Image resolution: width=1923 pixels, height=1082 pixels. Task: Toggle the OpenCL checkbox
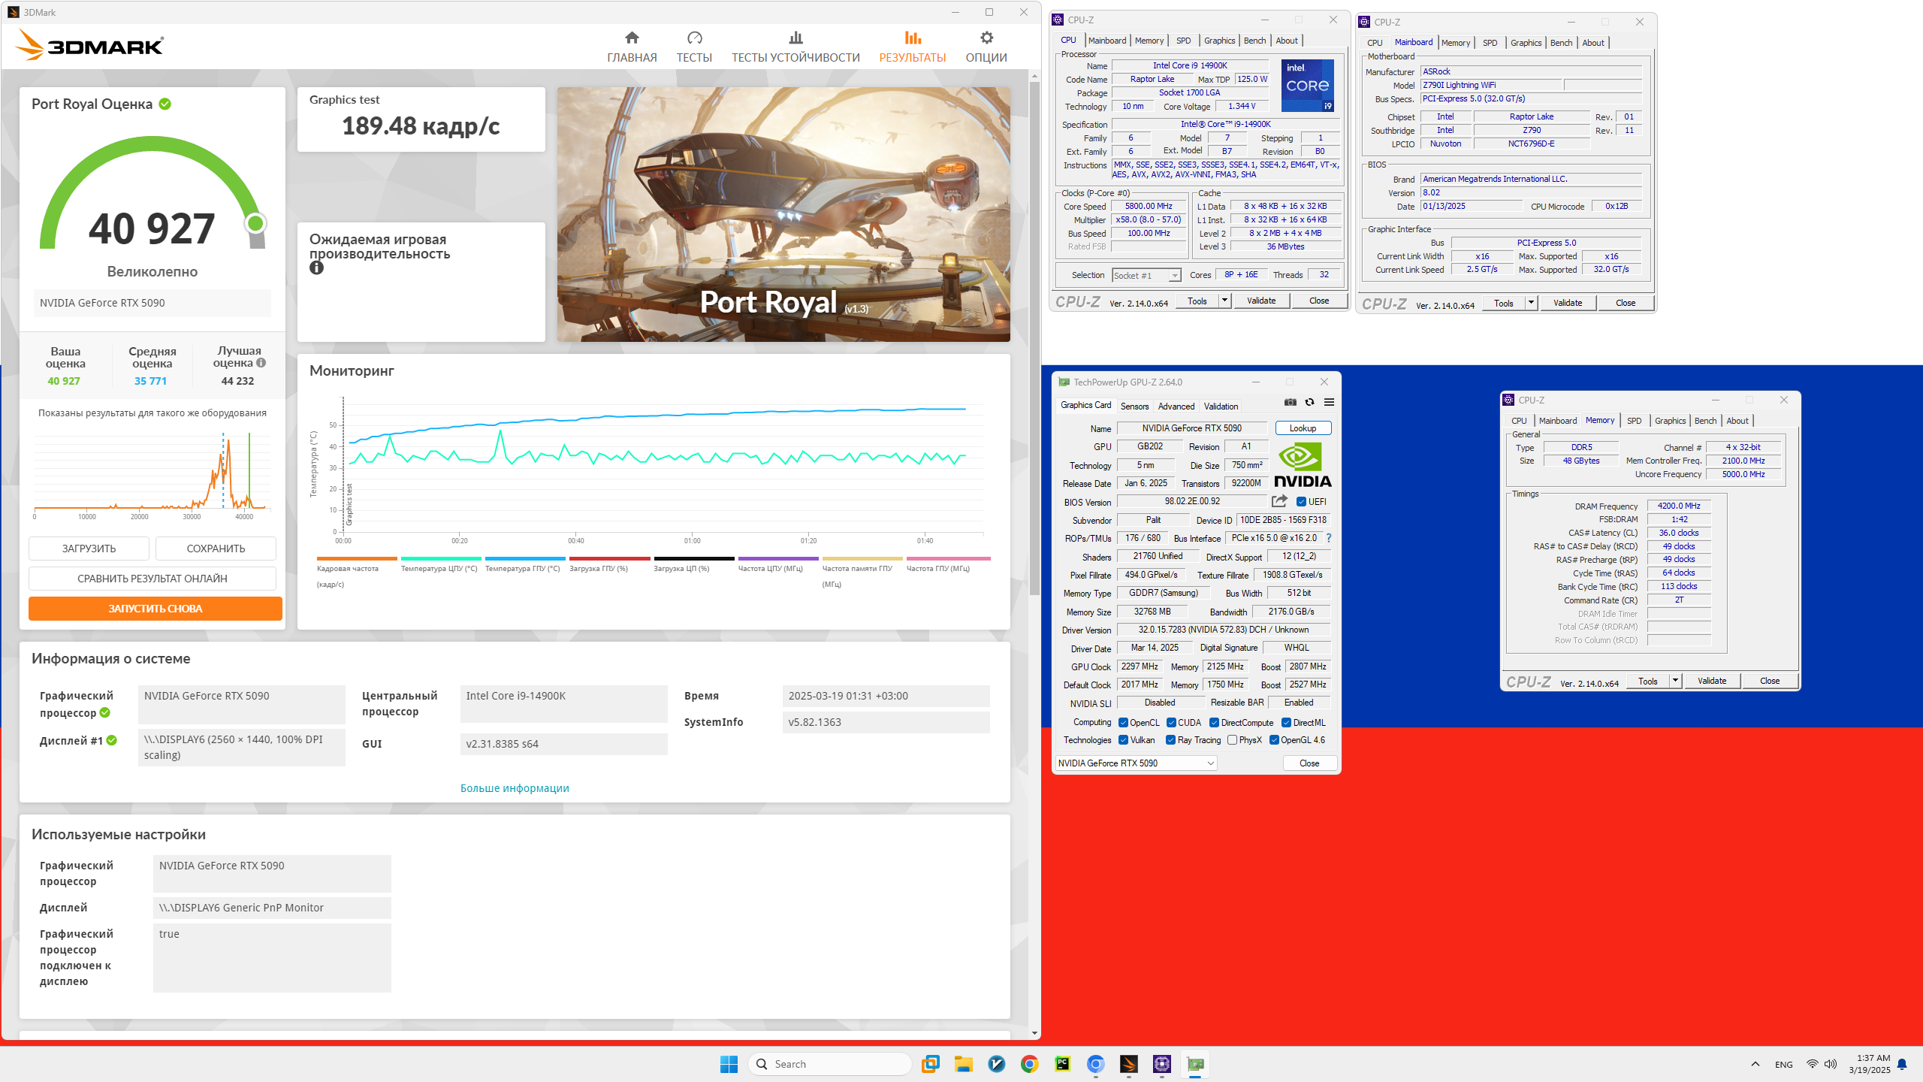(x=1123, y=723)
